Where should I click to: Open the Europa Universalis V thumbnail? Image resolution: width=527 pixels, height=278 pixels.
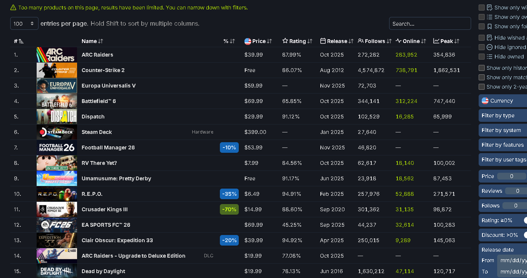point(57,86)
